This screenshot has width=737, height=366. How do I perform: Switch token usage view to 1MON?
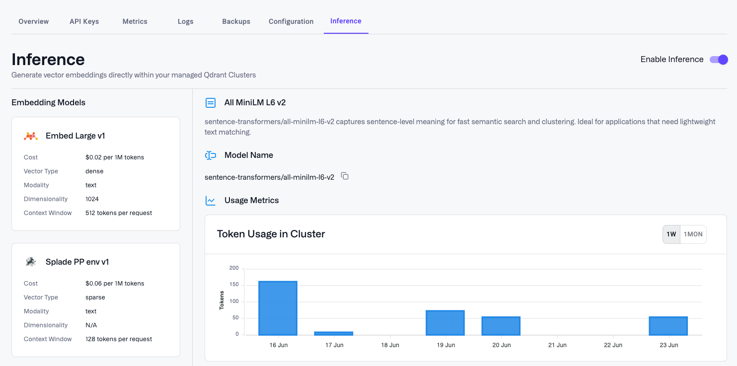[693, 234]
